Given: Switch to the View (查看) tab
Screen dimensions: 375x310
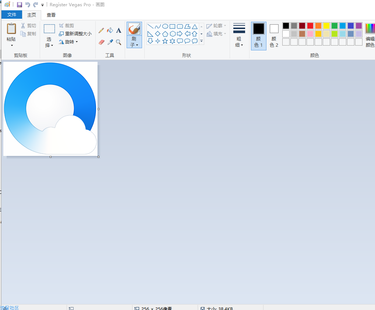Looking at the screenshot, I should click(51, 15).
